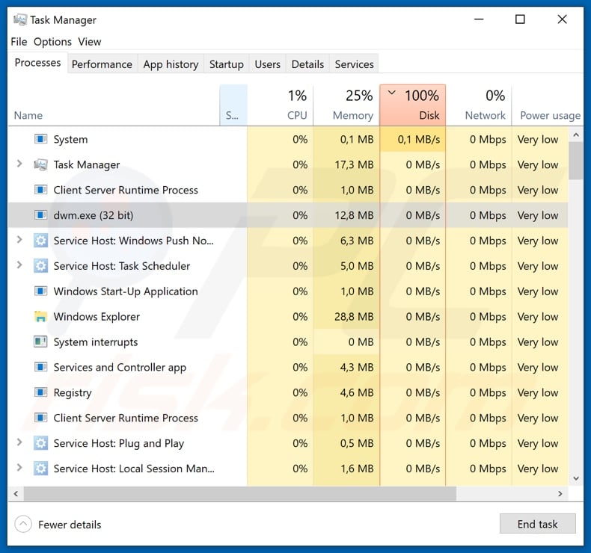Select the first Client Server Runtime Process row
This screenshot has height=553, width=591.
click(x=288, y=190)
